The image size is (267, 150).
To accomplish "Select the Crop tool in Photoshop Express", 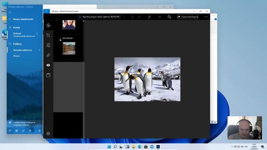I will (x=48, y=35).
